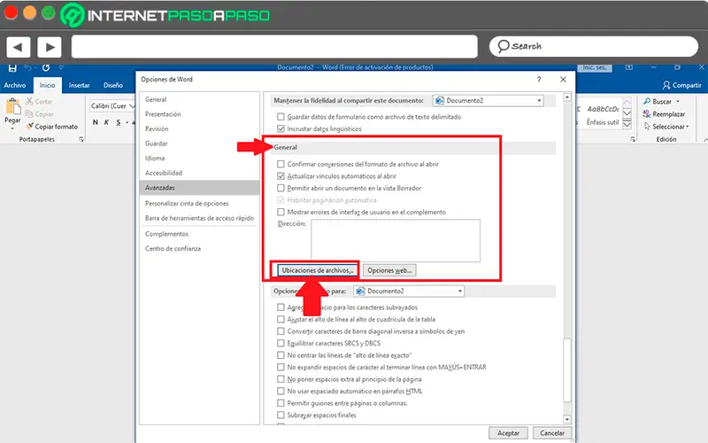Toggle bold N formatting button
The width and height of the screenshot is (708, 443).
point(96,122)
